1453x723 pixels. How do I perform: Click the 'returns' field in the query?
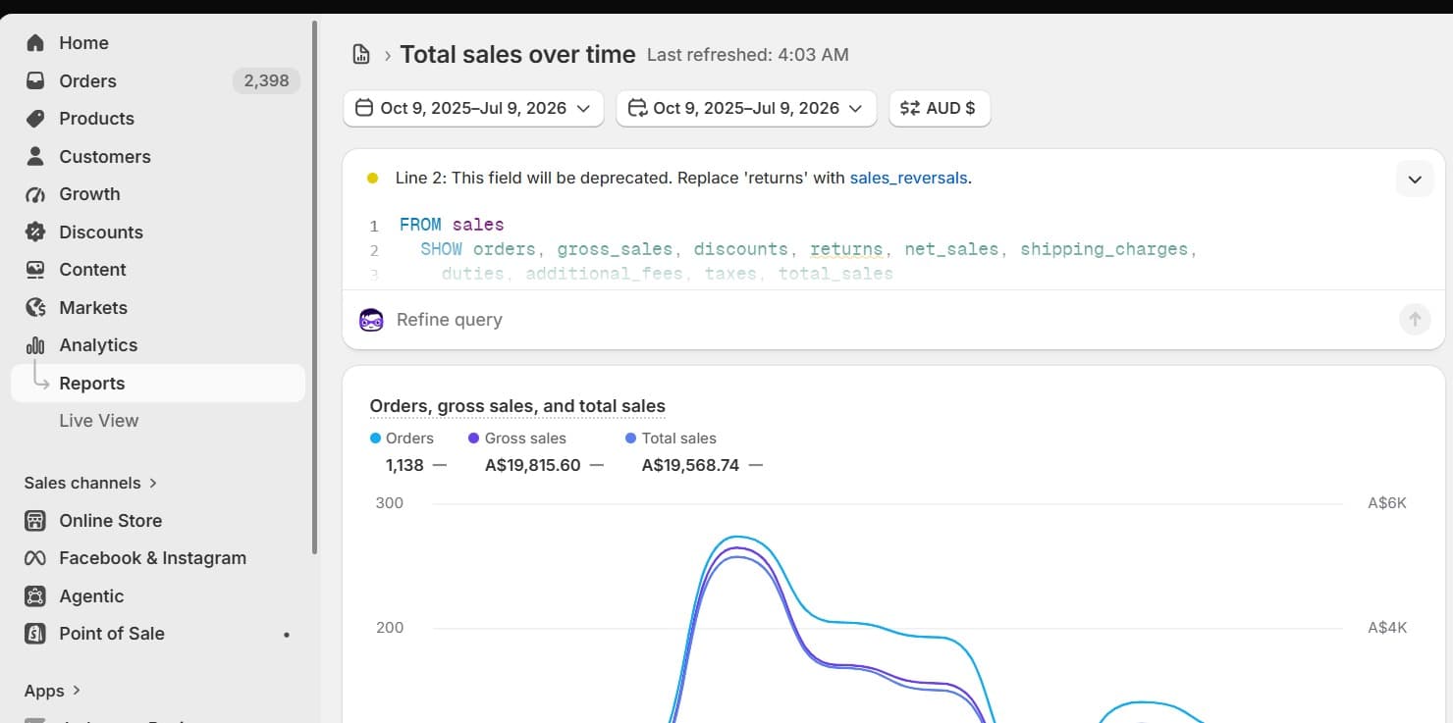click(846, 249)
